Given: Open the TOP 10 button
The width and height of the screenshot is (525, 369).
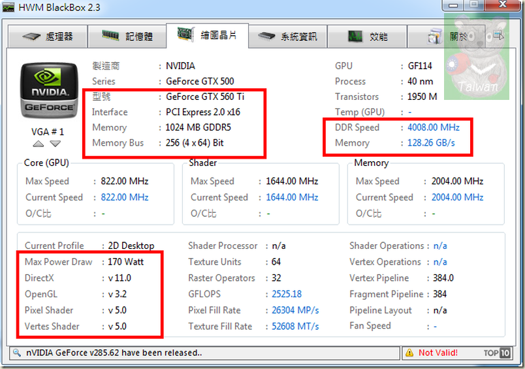Looking at the screenshot, I should pos(497,353).
